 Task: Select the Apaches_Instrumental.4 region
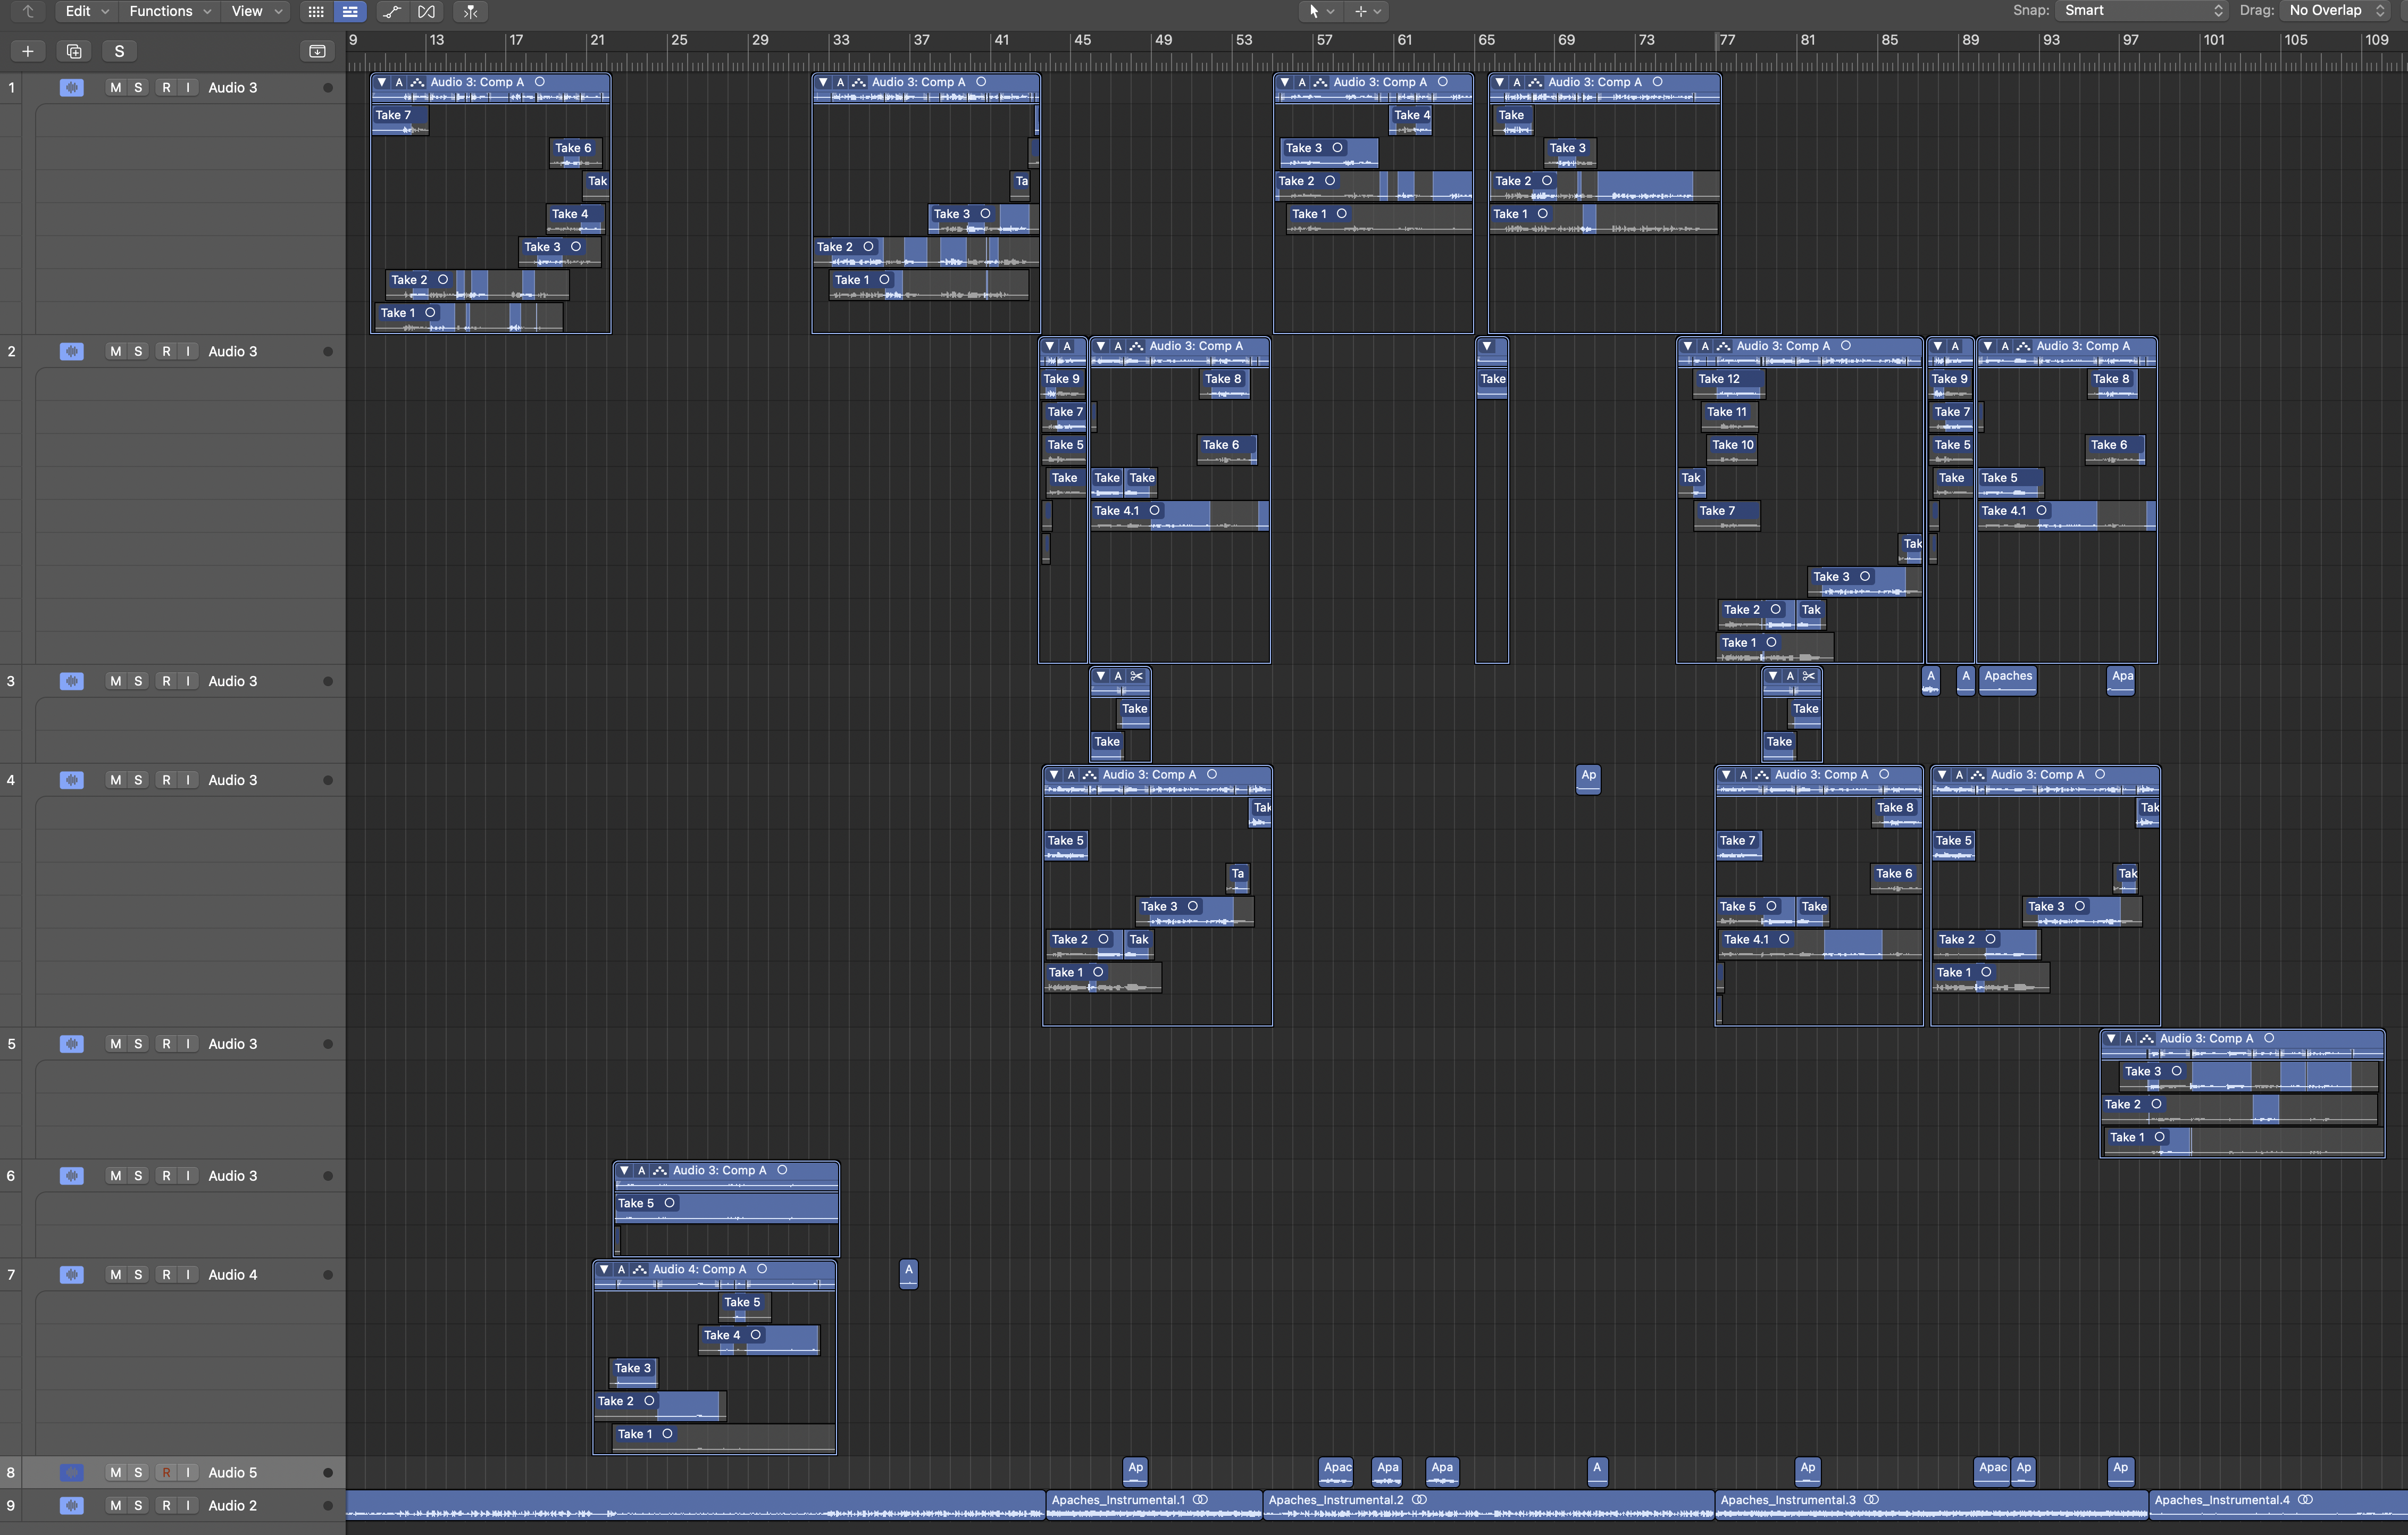2278,1505
